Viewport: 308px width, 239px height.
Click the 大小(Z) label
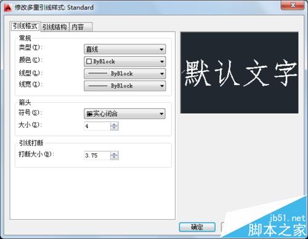coord(30,124)
